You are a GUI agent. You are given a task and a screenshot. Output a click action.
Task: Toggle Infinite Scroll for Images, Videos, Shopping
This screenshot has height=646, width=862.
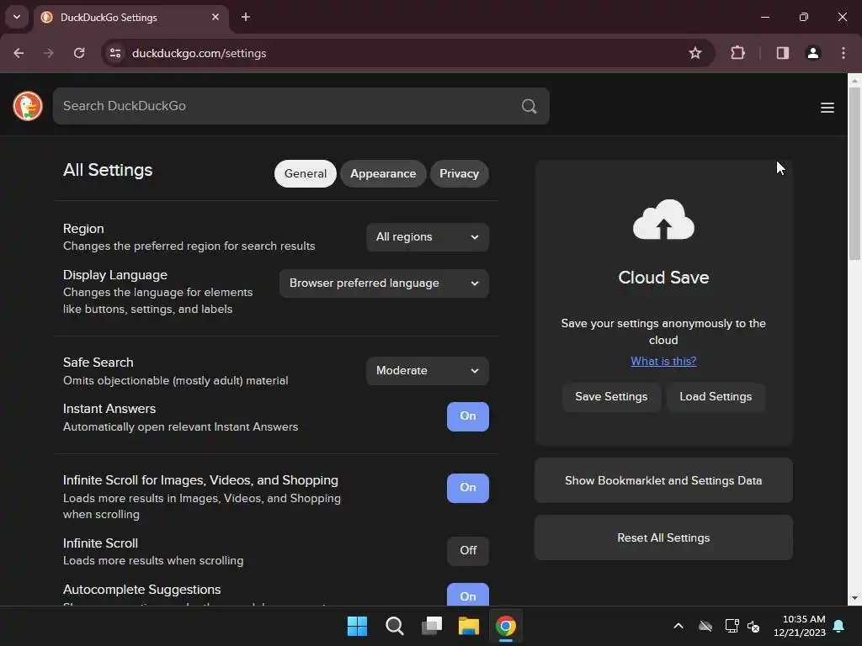tap(468, 488)
